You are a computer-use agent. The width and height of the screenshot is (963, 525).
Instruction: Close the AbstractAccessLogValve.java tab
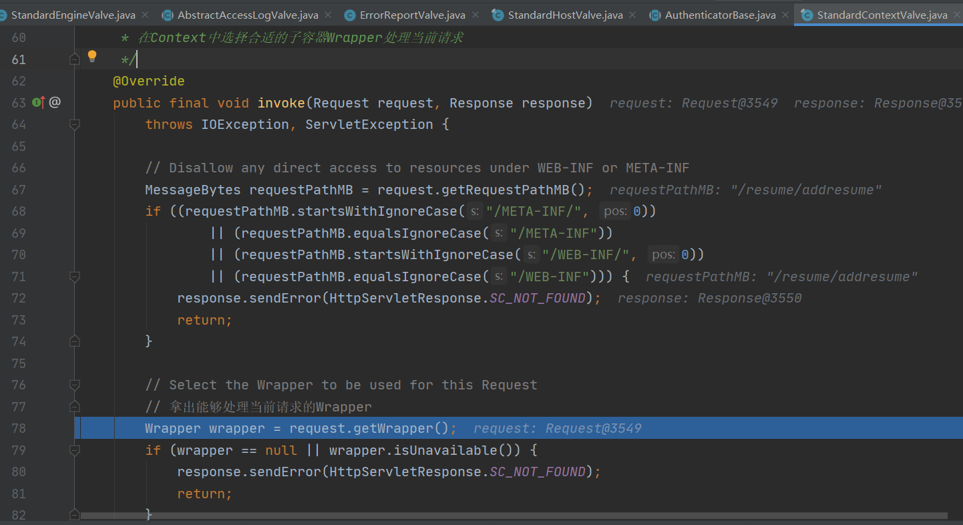(x=327, y=15)
